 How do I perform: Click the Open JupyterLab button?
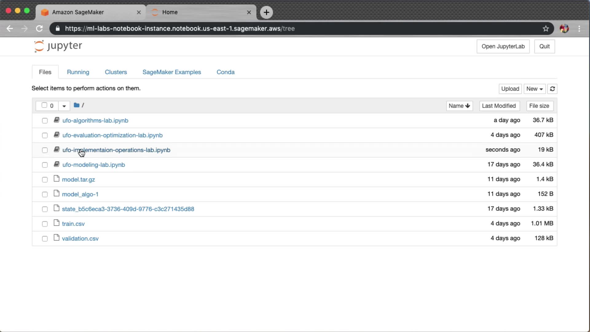point(503,46)
